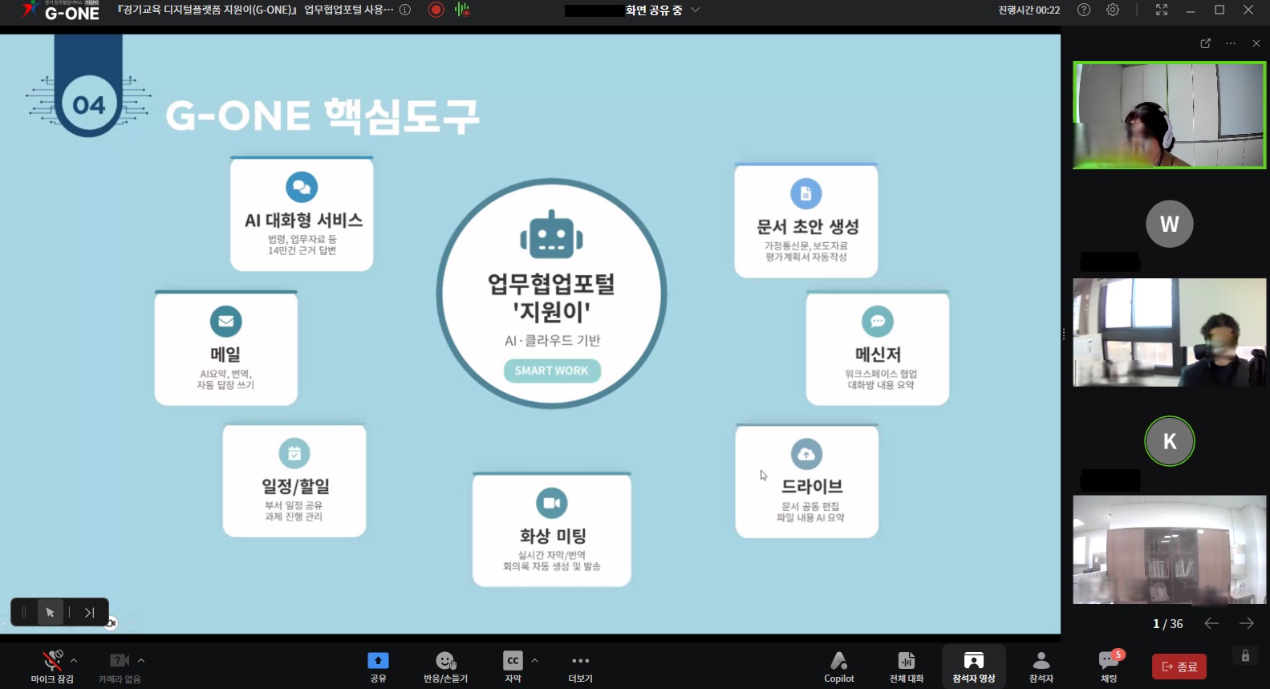
Task: Open the 참석자 participants list
Action: tap(1041, 667)
